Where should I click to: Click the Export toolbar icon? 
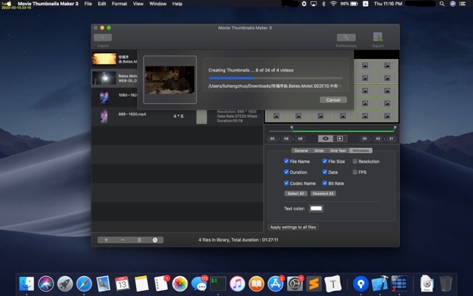coord(377,38)
